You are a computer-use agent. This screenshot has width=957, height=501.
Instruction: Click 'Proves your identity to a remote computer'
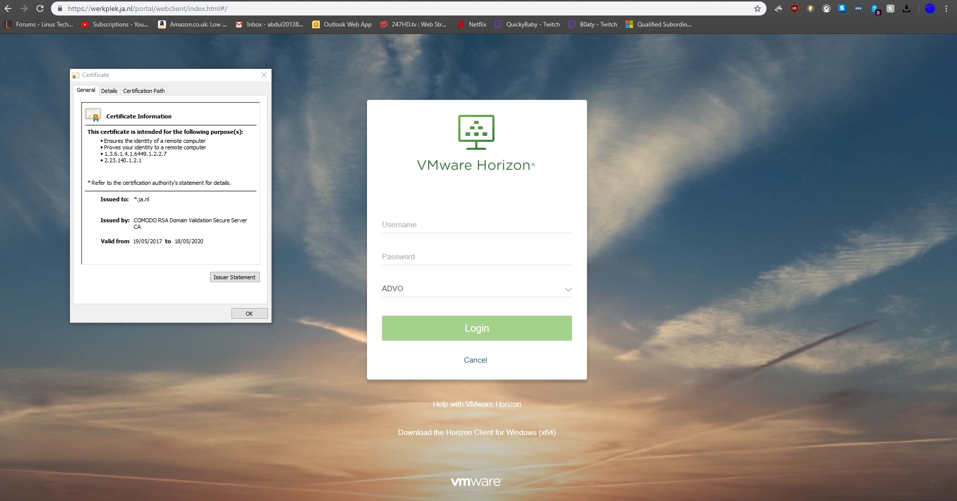tap(155, 147)
